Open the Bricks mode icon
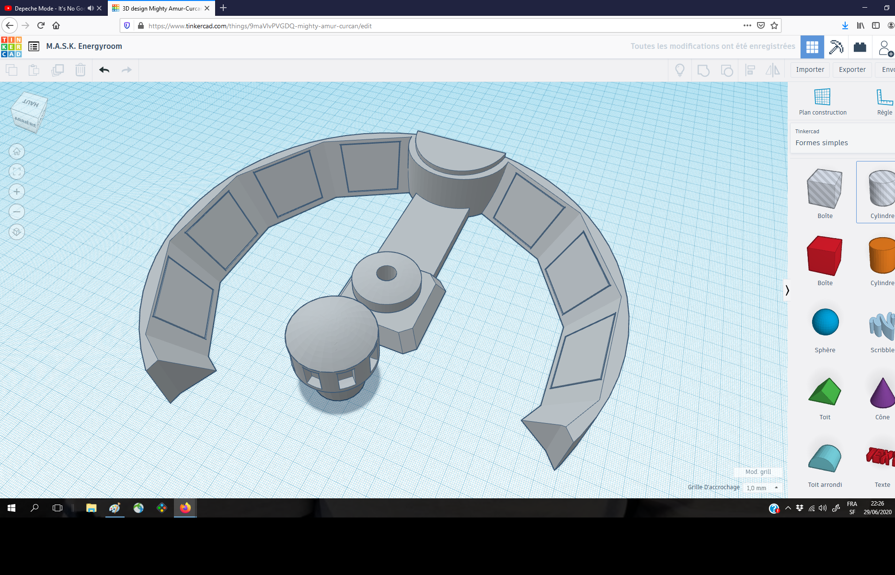The image size is (895, 575). [x=860, y=46]
